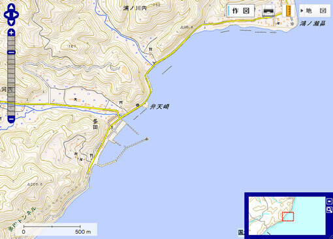Pan the map east with right arrow
Image resolution: width=333 pixels, height=239 pixels.
[x=16, y=15]
